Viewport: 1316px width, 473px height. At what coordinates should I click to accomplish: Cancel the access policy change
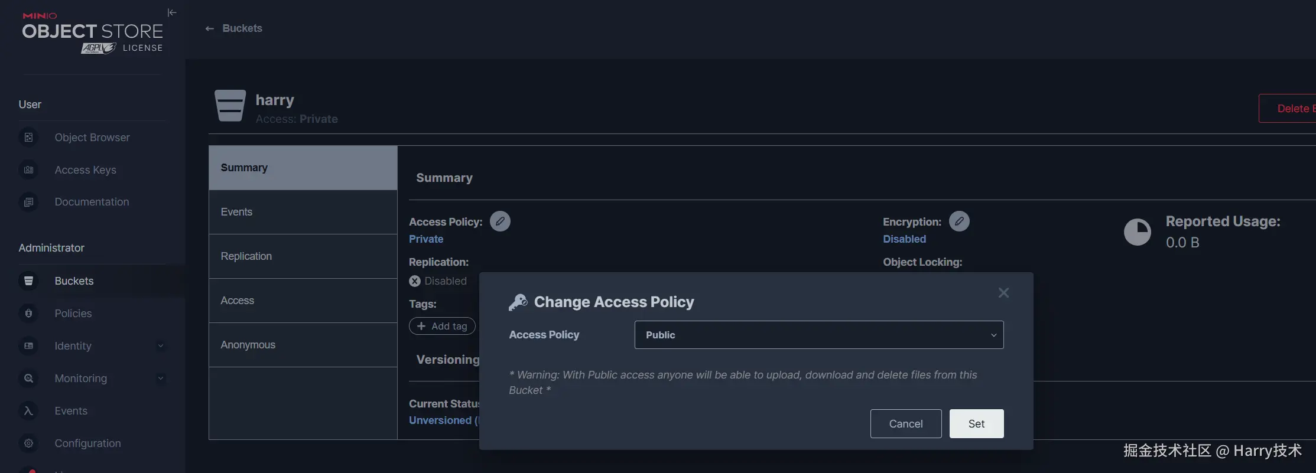[x=905, y=424]
